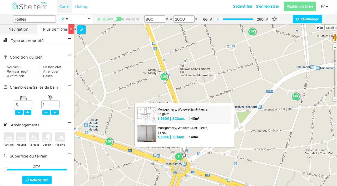Click the Gribaumont metro station icon

[312, 67]
